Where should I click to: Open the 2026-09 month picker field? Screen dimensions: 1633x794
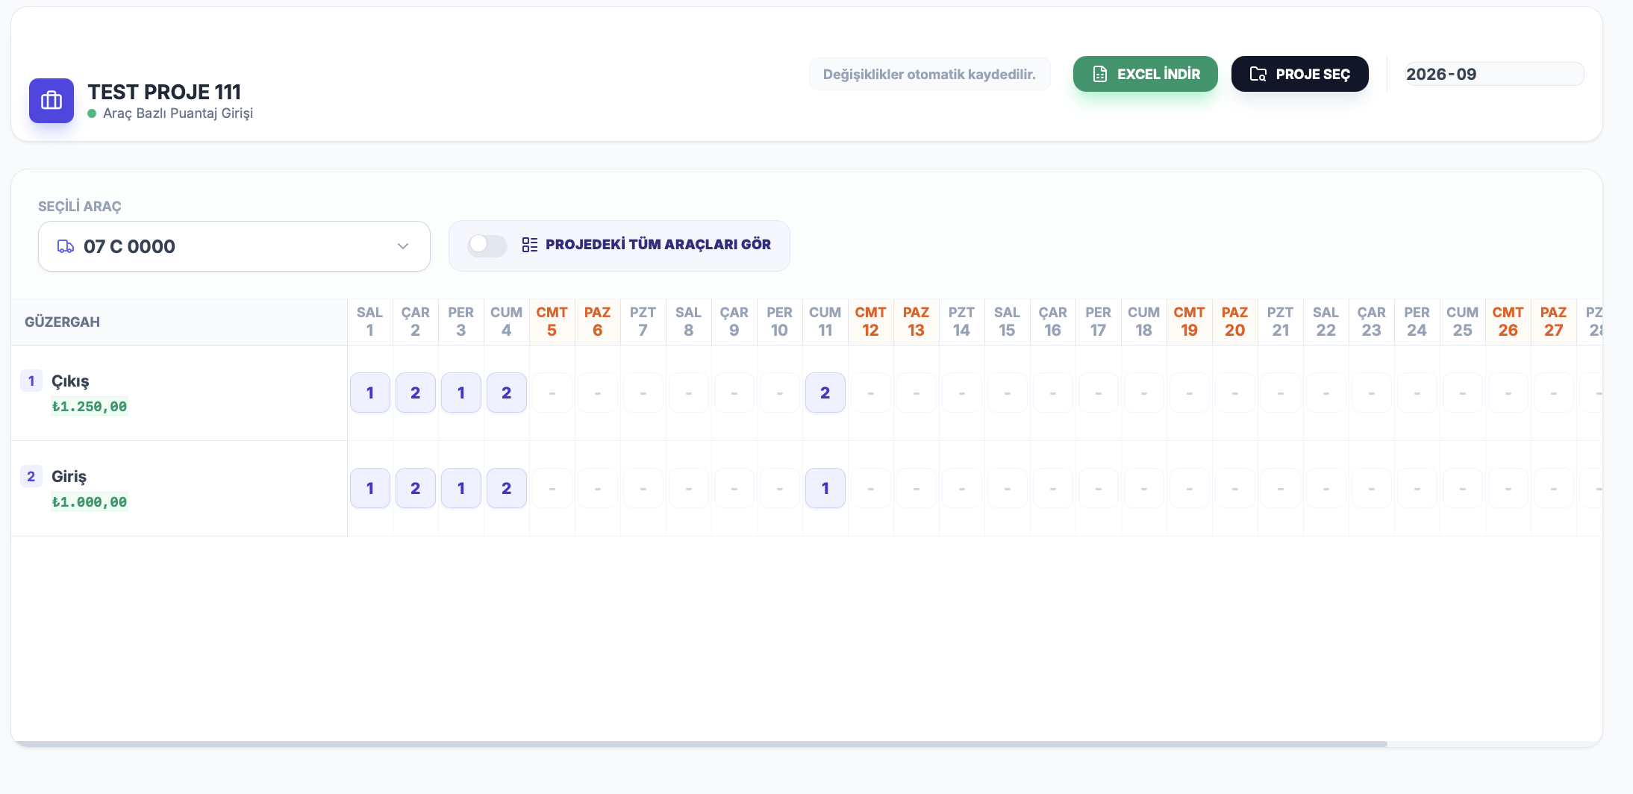(x=1493, y=74)
